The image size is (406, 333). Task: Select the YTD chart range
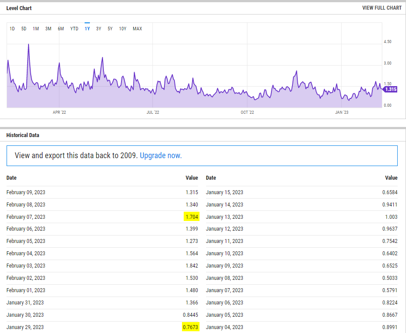[x=75, y=29]
